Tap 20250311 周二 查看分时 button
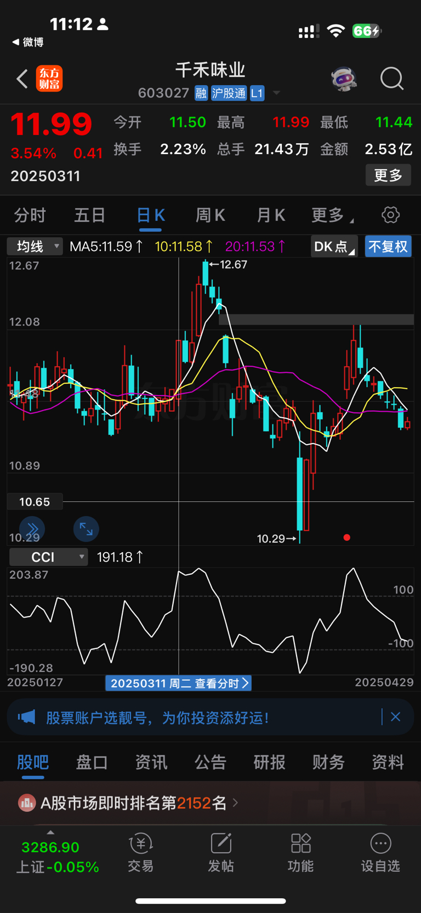The height and width of the screenshot is (913, 421). pyautogui.click(x=179, y=683)
